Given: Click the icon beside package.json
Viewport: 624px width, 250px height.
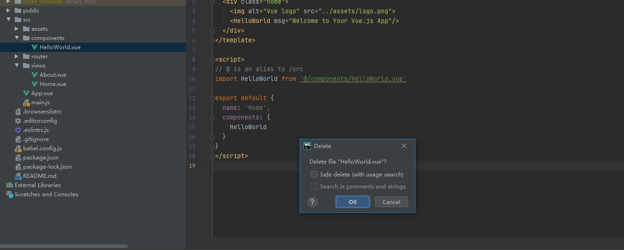Looking at the screenshot, I should tap(18, 157).
